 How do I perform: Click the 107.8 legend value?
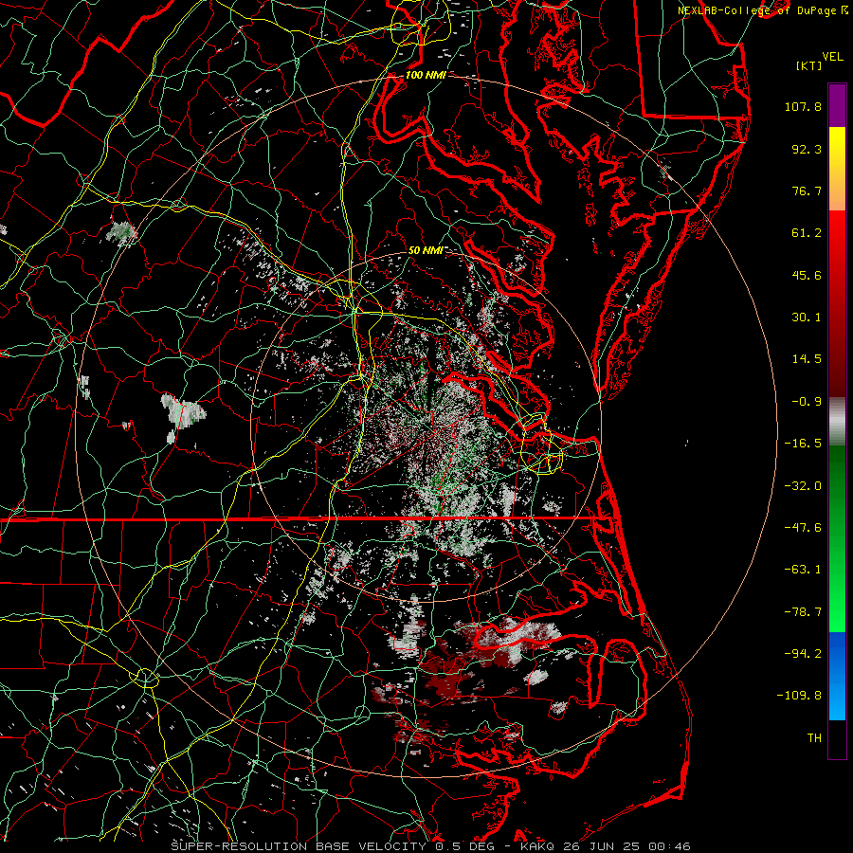pyautogui.click(x=803, y=106)
